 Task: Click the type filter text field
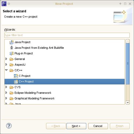67,35
